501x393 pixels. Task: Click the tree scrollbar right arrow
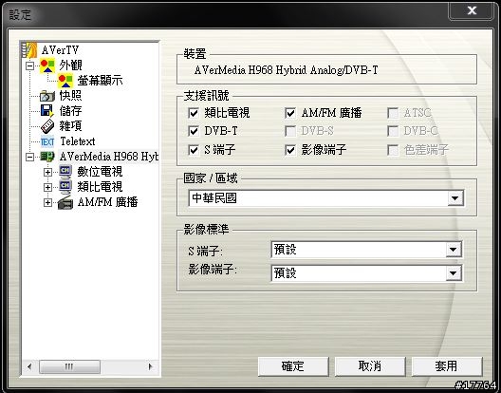[150, 366]
